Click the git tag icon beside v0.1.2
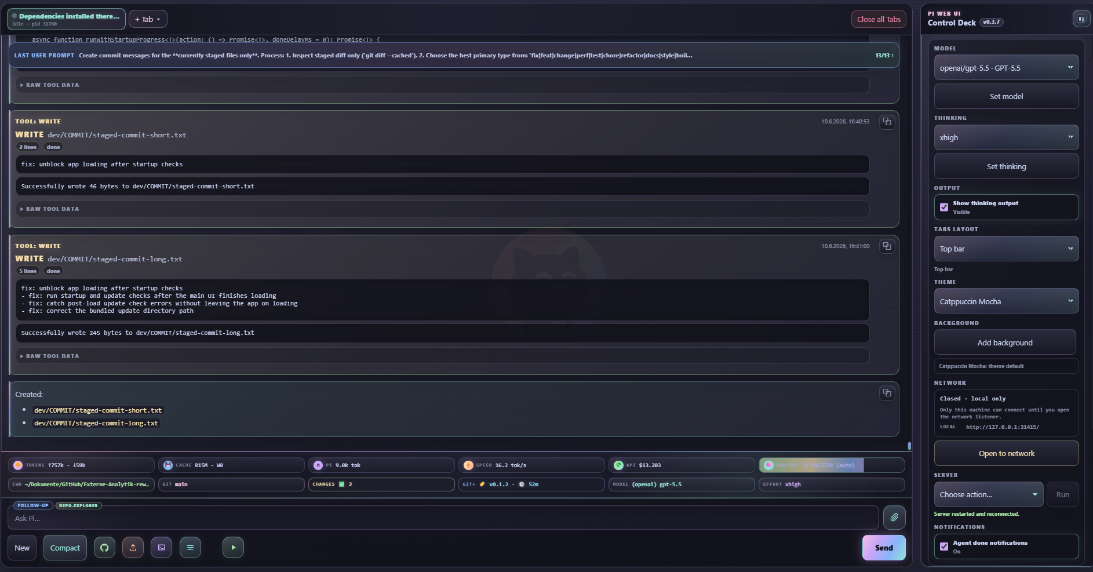Image resolution: width=1093 pixels, height=572 pixels. (x=482, y=484)
